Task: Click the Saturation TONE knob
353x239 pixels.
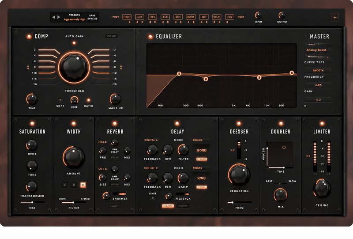Action: click(32, 166)
